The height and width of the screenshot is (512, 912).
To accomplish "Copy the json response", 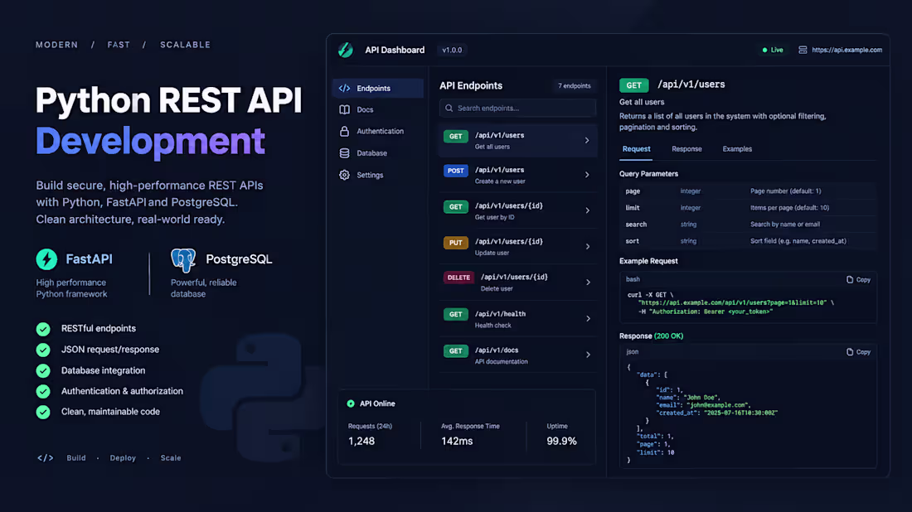I will pos(858,351).
